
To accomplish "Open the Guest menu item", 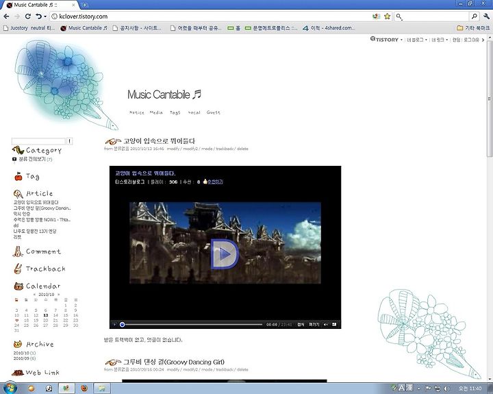I will tap(213, 112).
